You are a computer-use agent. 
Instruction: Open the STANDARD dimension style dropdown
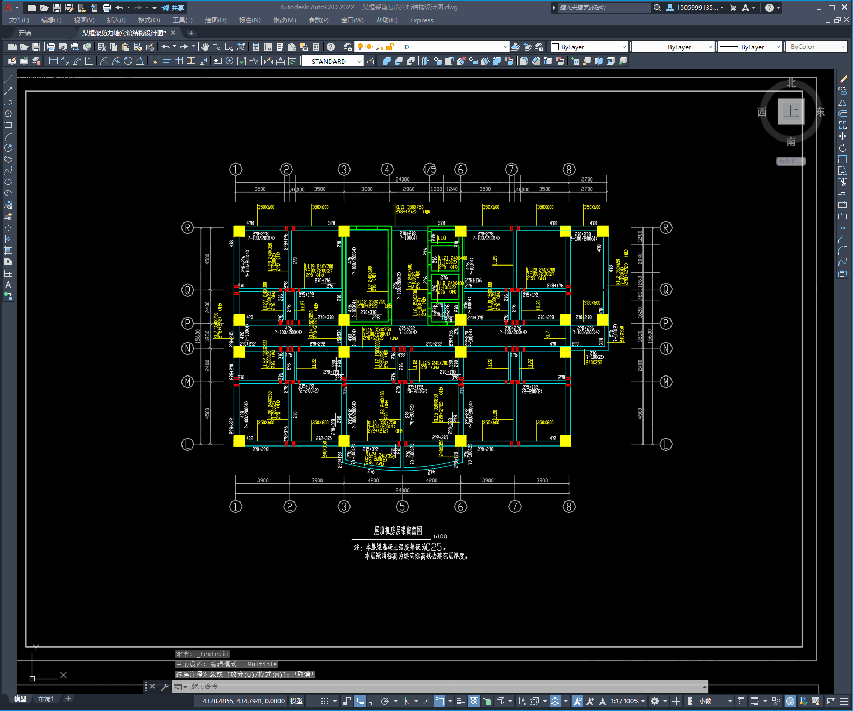(332, 61)
